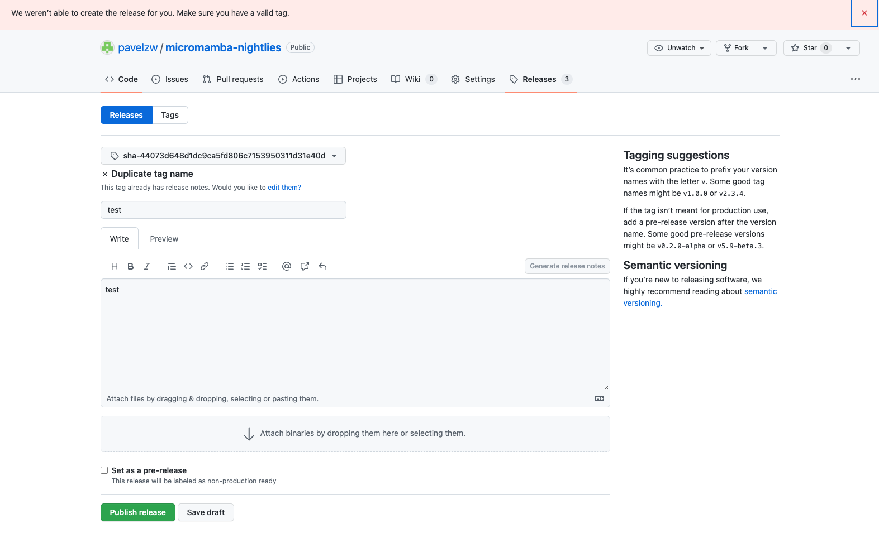Select the Write tab
This screenshot has height=538, width=879.
click(x=120, y=239)
